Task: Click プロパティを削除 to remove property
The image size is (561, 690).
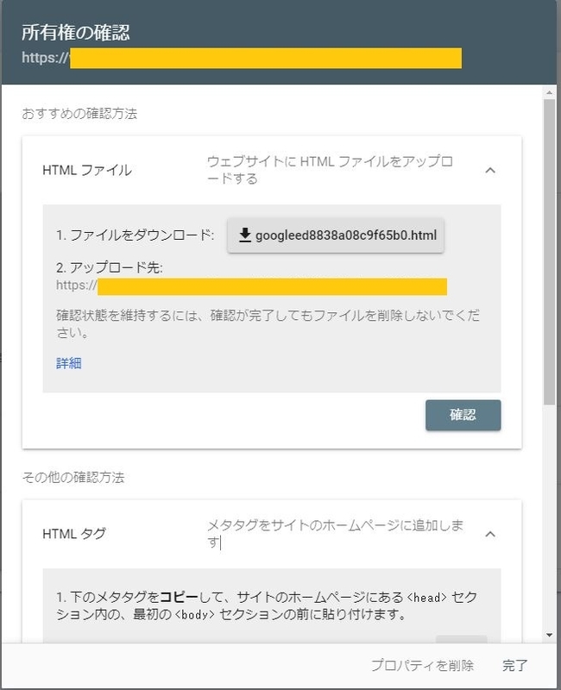Action: click(422, 665)
